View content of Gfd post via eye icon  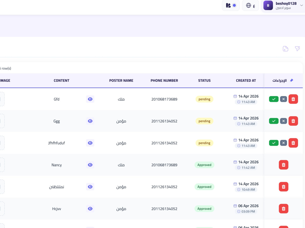[90, 99]
